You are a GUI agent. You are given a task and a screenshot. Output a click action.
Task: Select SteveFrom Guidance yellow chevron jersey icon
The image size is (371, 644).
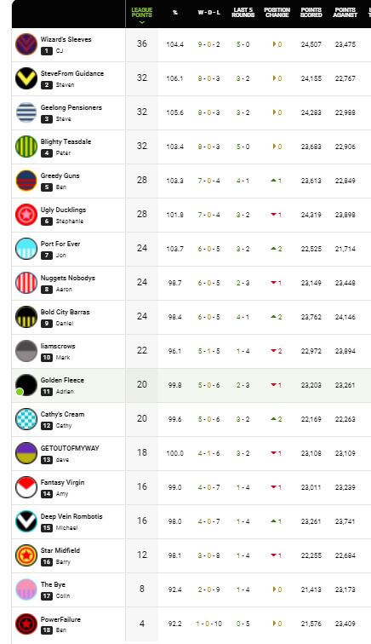coord(26,78)
